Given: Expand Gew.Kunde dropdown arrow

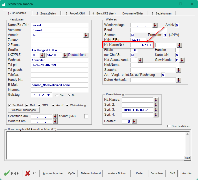Looking at the screenshot, I should (x=182, y=60).
